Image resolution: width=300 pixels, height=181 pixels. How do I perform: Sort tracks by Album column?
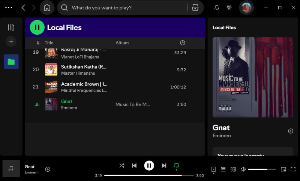pos(122,43)
